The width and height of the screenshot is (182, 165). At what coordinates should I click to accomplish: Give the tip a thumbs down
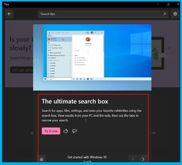coord(74,131)
